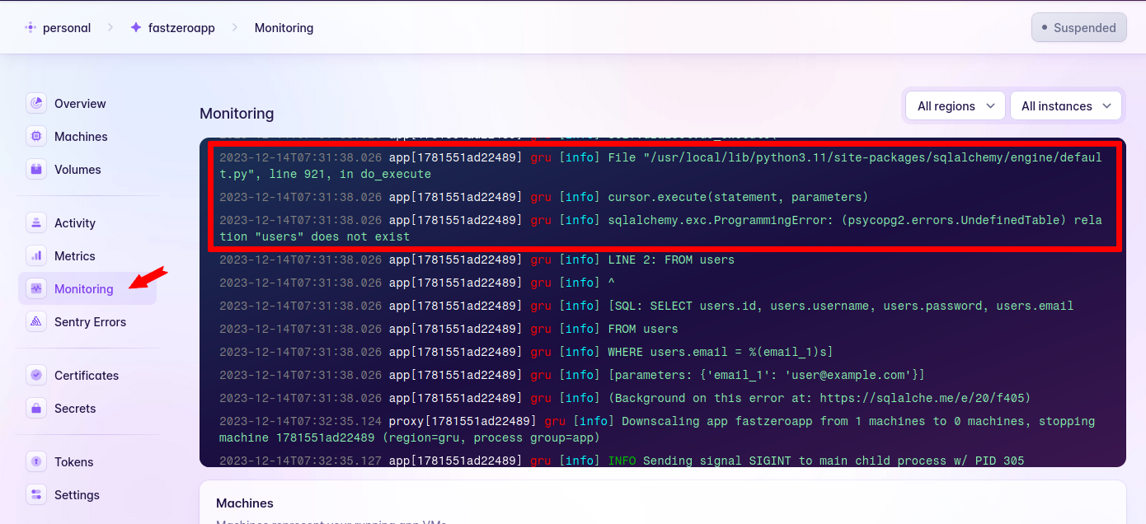Click the 'SQL: SELECT users.id' log line

pos(646,306)
